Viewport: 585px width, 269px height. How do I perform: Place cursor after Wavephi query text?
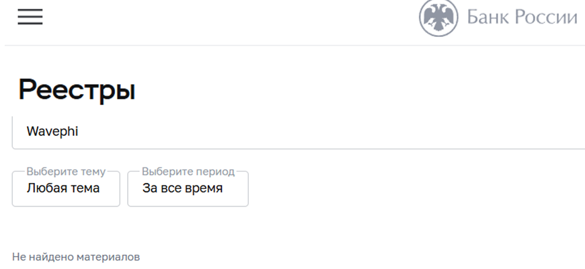pyautogui.click(x=79, y=132)
